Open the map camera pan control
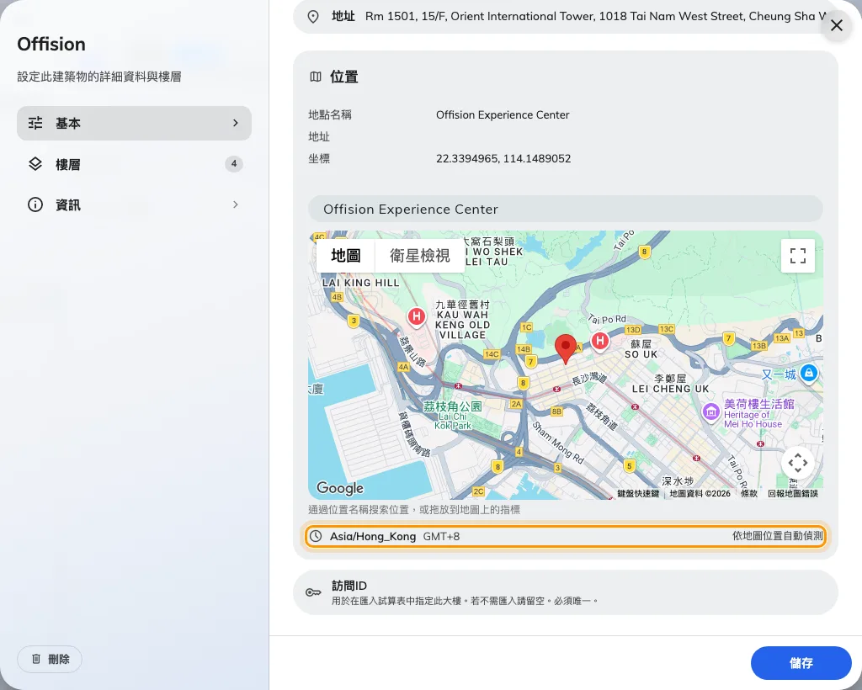862x690 pixels. point(798,463)
